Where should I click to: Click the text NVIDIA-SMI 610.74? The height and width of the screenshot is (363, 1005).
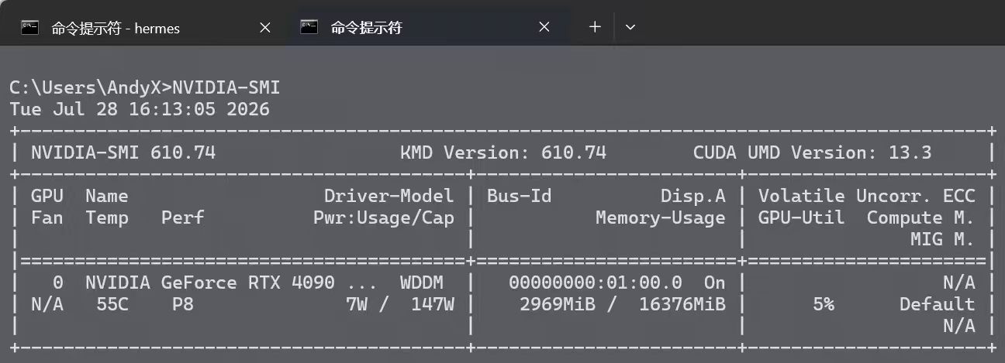[x=123, y=152]
